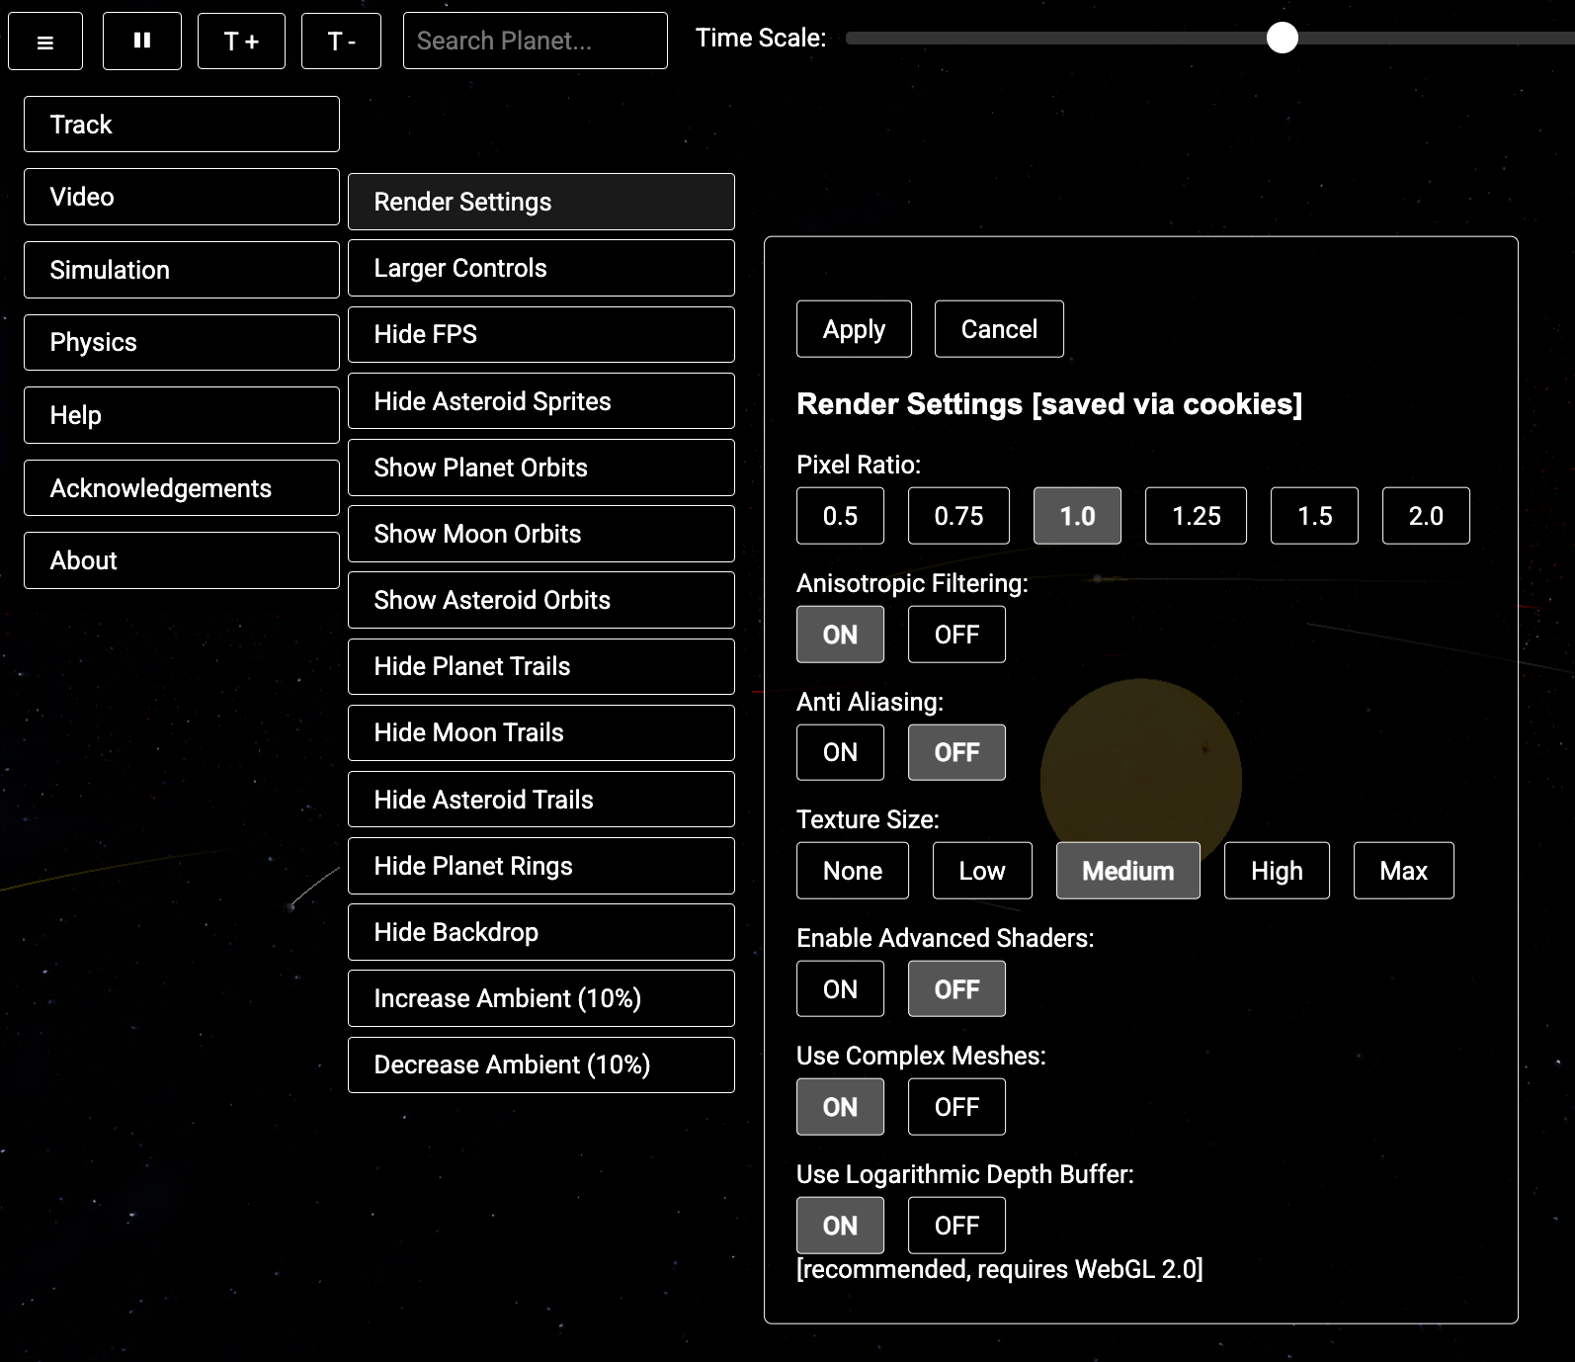Expand the Physics submenu

182,342
